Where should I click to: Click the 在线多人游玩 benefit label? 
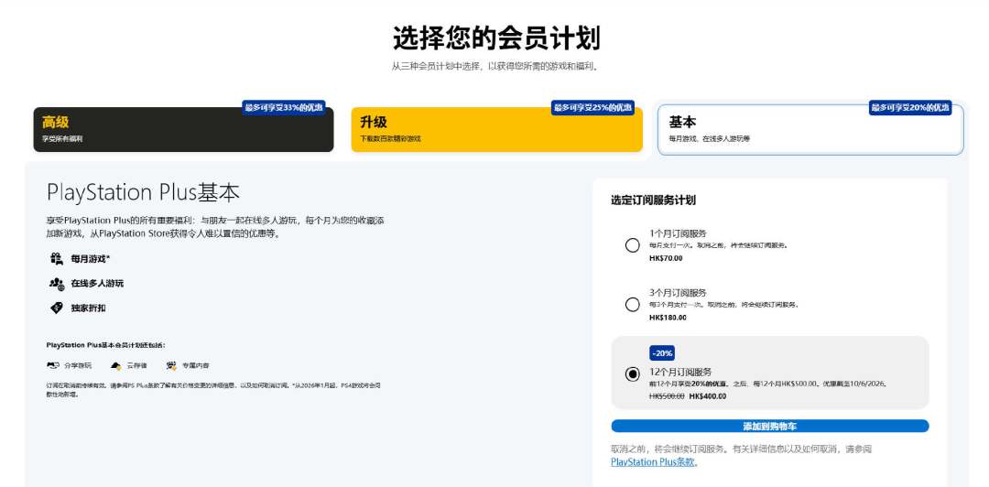click(97, 283)
